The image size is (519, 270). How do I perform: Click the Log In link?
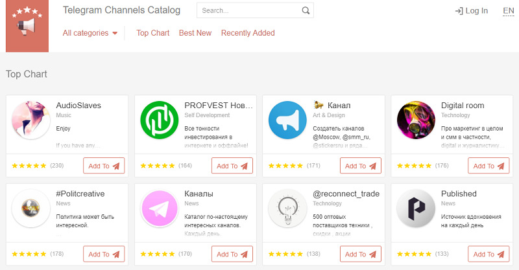pos(472,11)
